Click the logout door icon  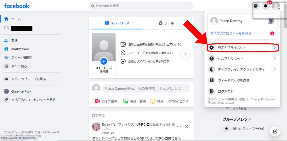[x=212, y=91]
